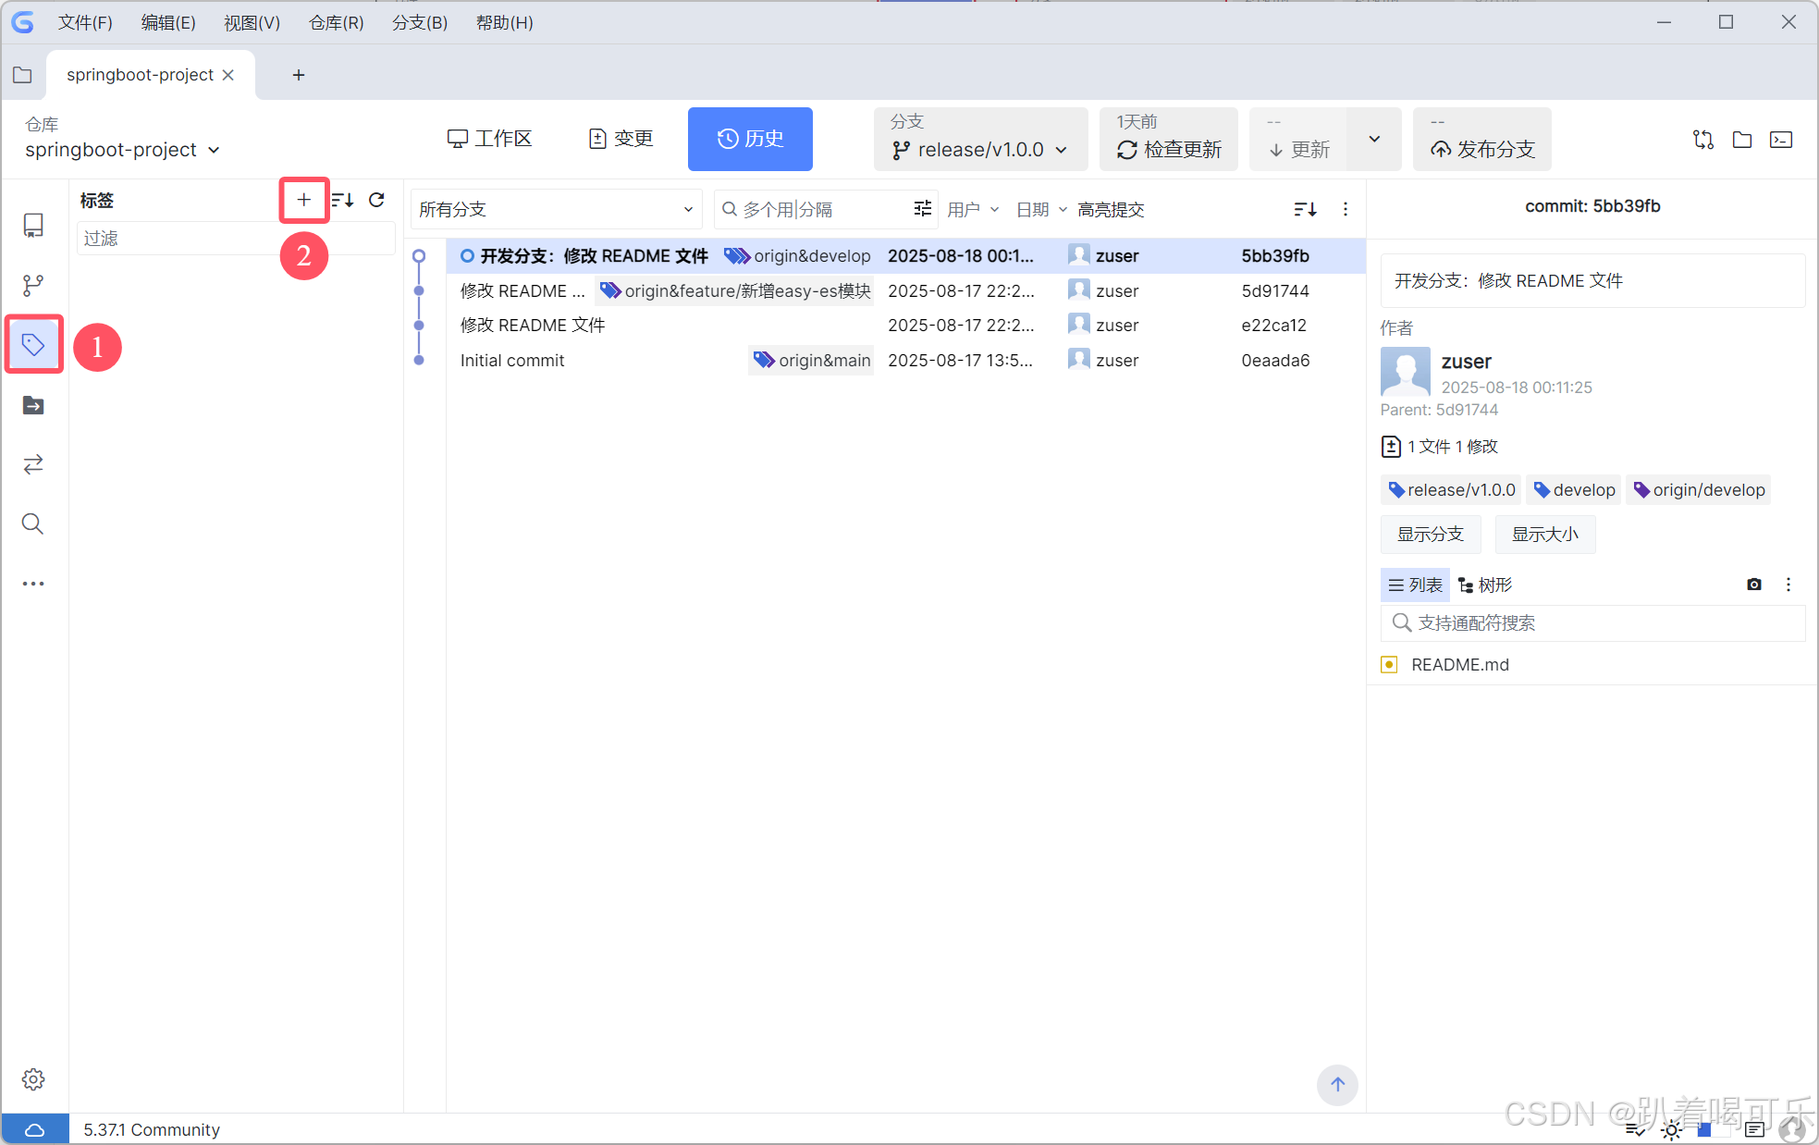1819x1145 pixels.
Task: Open the release/v1.0.0 branch dropdown
Action: point(980,150)
